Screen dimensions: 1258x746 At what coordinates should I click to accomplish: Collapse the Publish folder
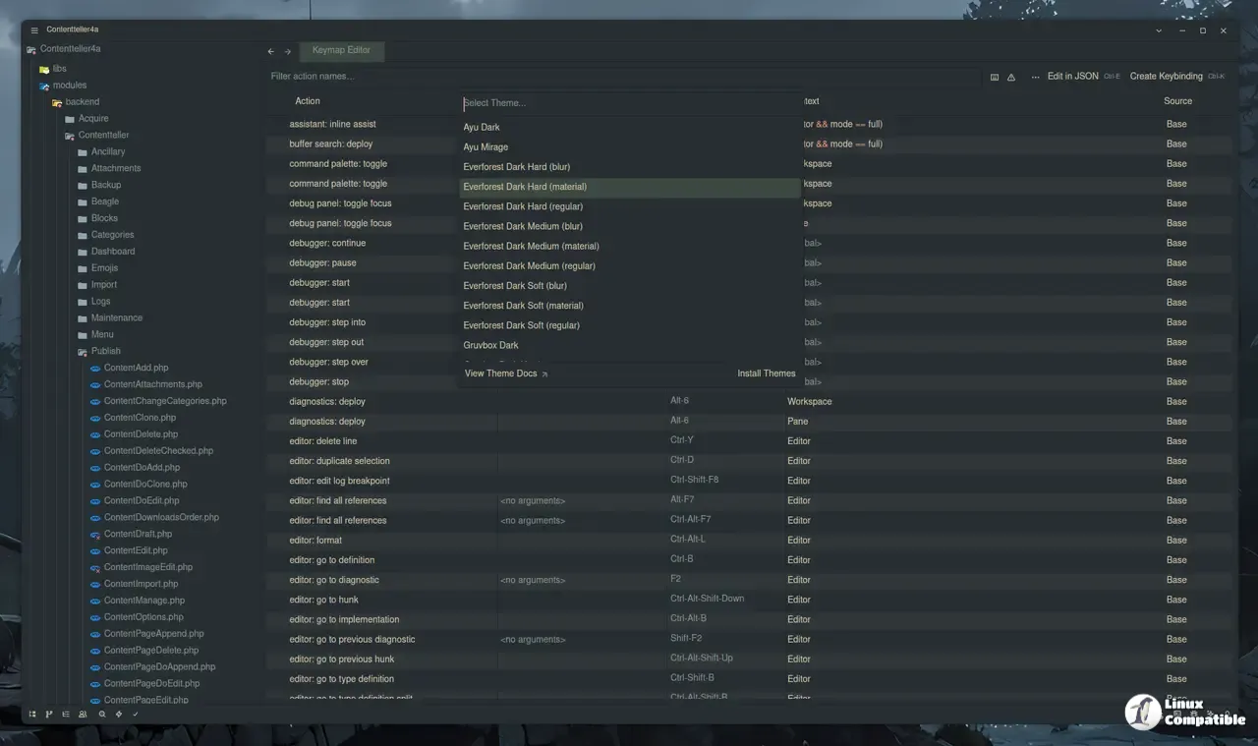click(x=105, y=351)
